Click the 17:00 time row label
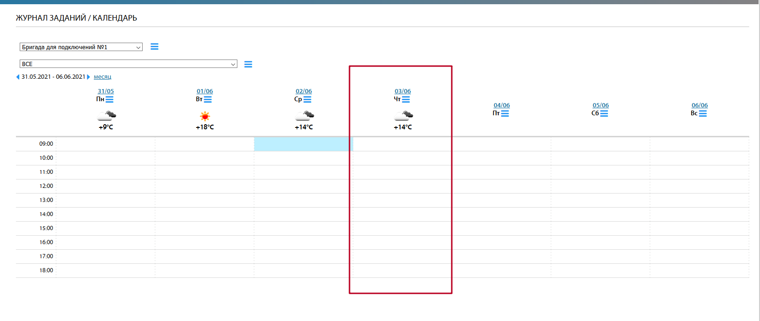 click(46, 256)
